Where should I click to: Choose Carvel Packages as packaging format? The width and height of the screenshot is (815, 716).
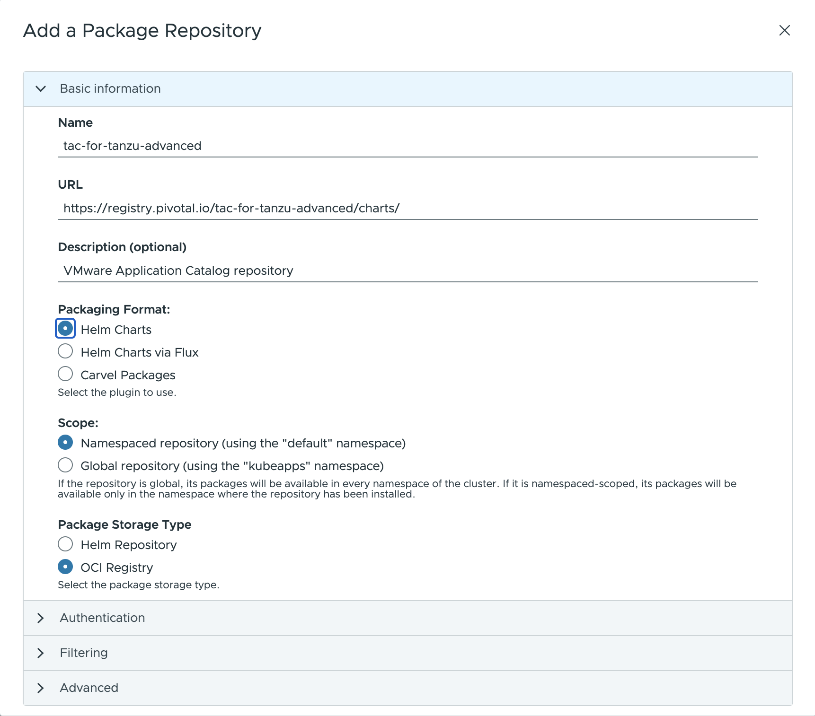[65, 374]
